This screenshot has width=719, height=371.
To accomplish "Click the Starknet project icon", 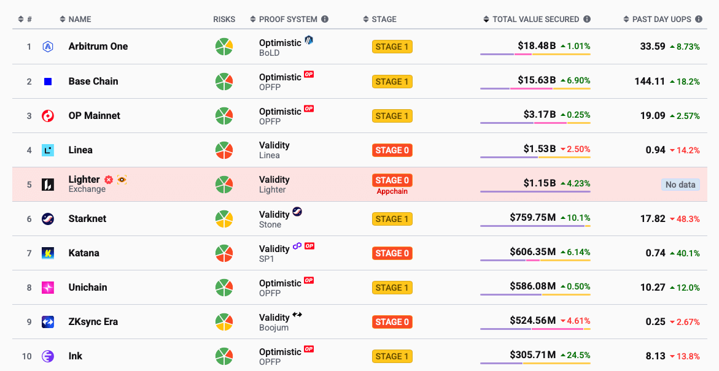I will [x=48, y=219].
